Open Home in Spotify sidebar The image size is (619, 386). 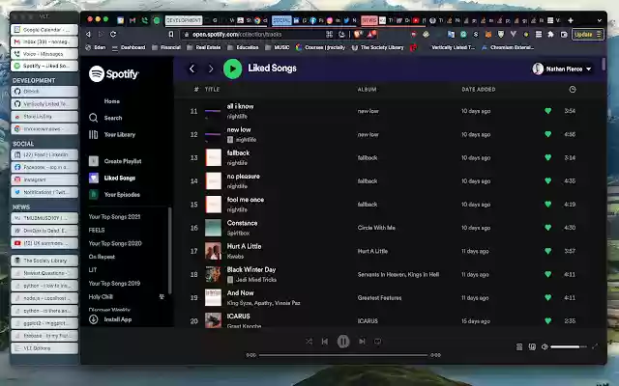coord(112,101)
